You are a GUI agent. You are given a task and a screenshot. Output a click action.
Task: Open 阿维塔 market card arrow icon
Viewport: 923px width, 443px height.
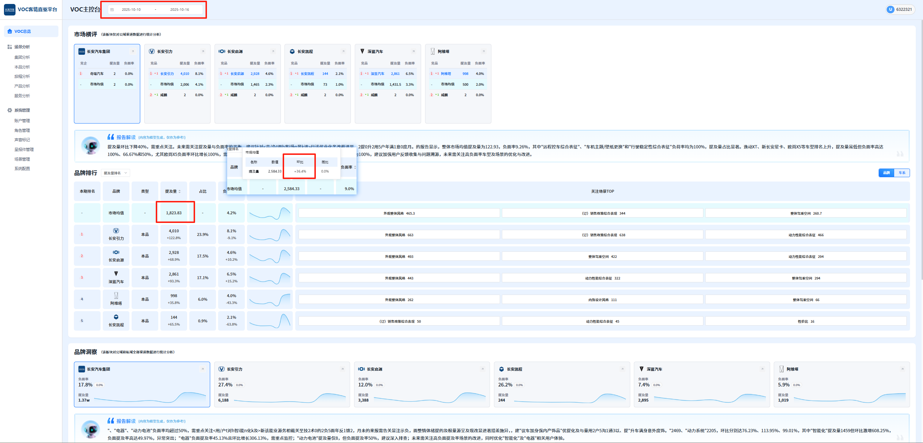coord(484,52)
